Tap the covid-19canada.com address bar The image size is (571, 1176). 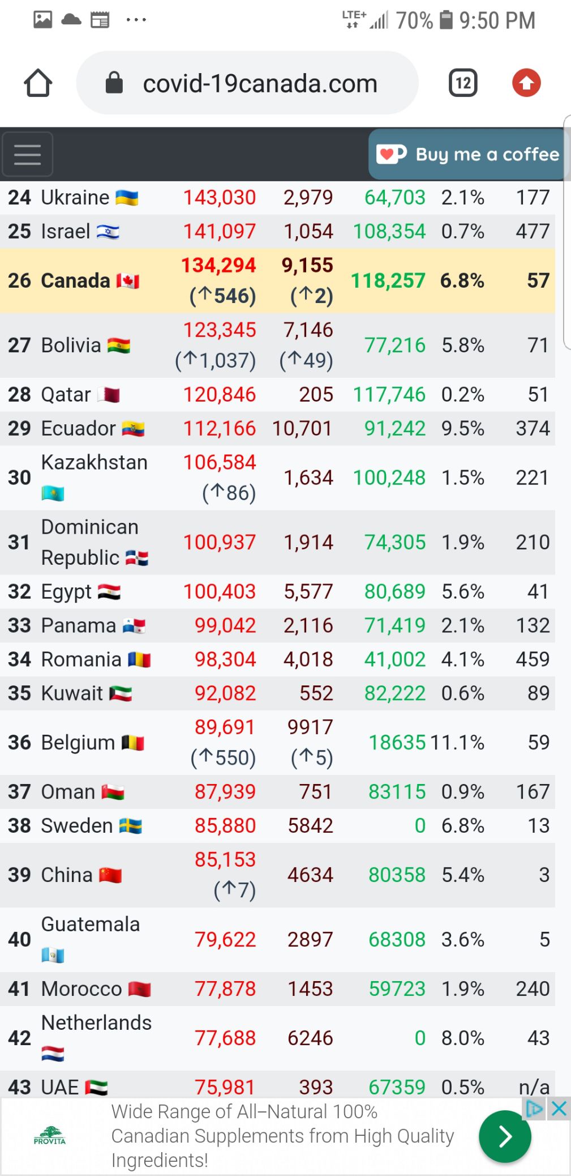(x=260, y=84)
